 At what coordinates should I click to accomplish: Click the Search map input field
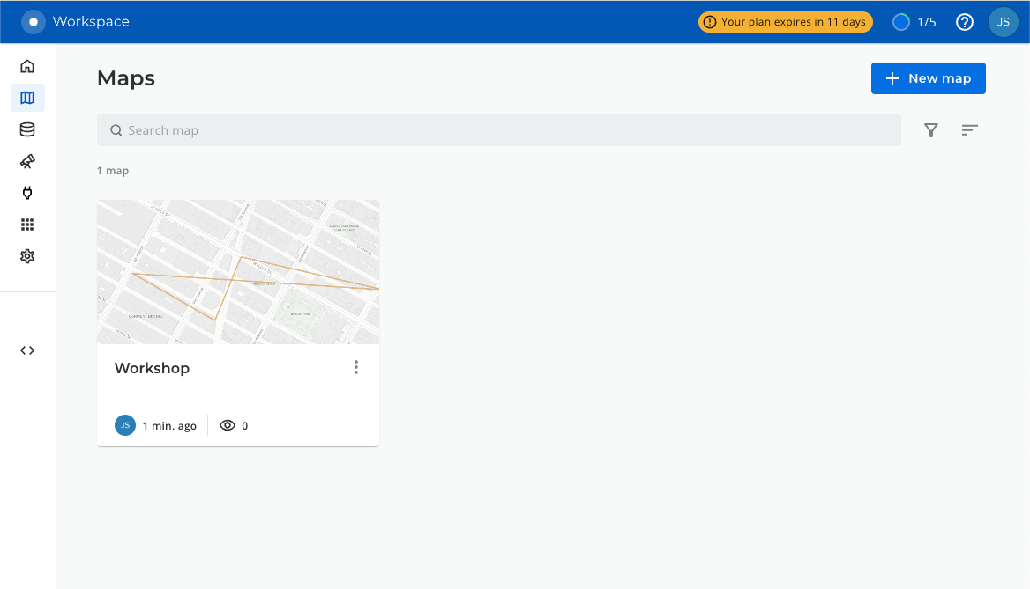(498, 130)
